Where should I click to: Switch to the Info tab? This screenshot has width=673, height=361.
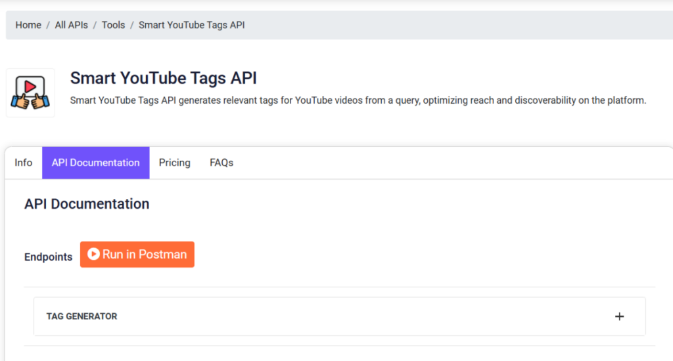click(24, 163)
